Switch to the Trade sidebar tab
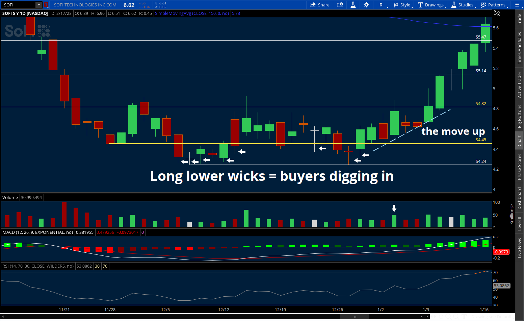Viewport: 524px width, 321px height. pyautogui.click(x=520, y=20)
